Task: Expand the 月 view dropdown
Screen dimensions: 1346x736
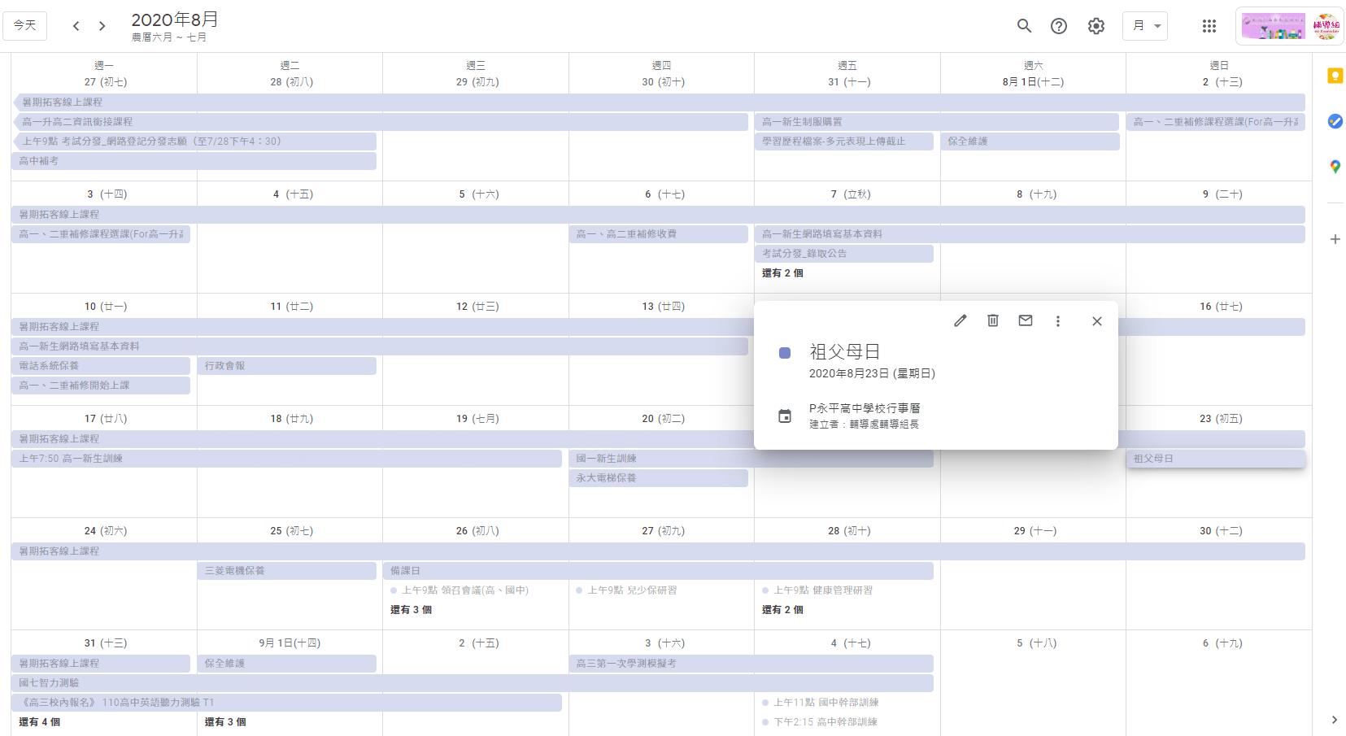Action: 1145,26
